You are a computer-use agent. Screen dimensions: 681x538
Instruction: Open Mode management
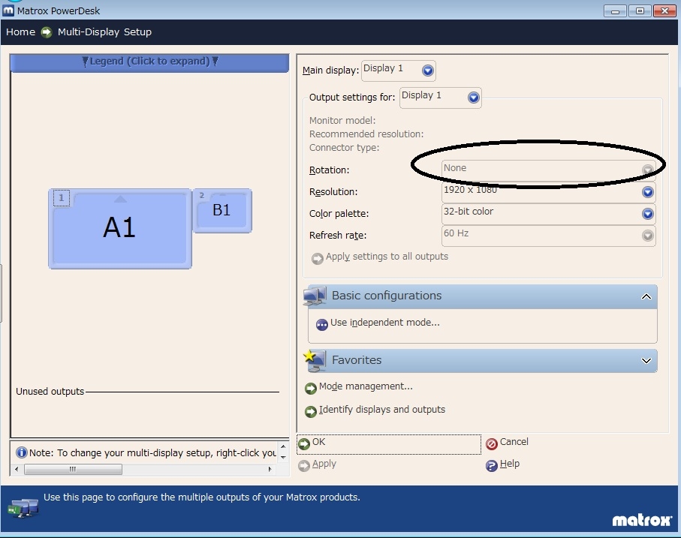(366, 386)
